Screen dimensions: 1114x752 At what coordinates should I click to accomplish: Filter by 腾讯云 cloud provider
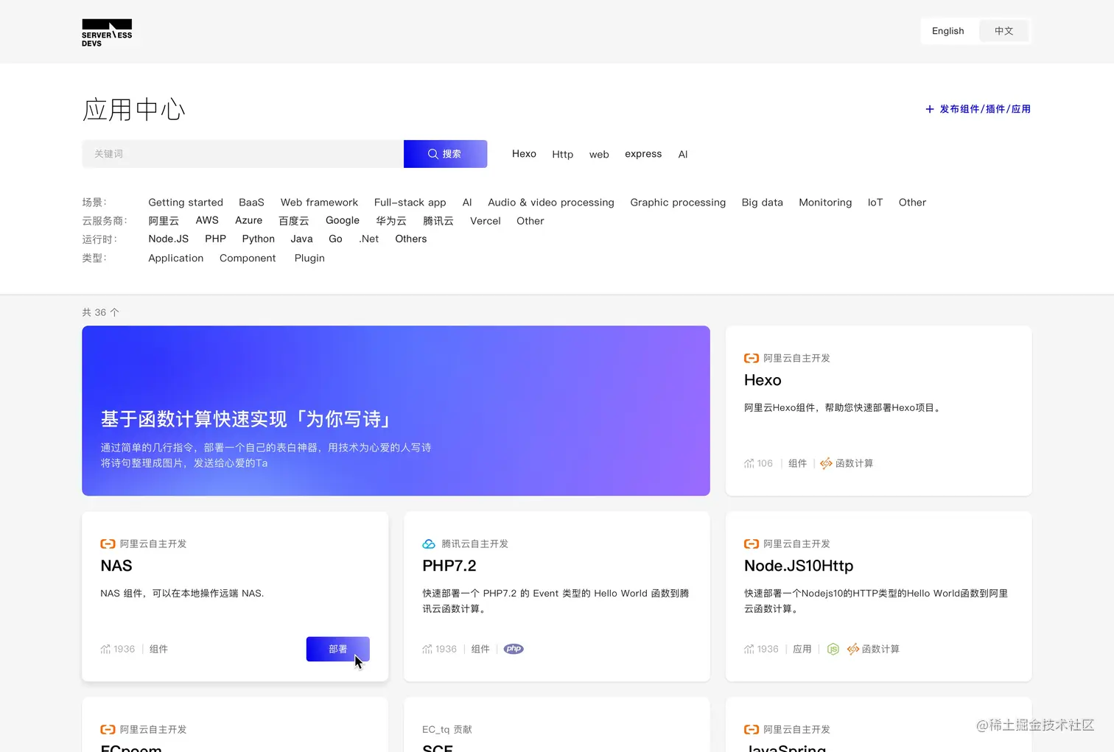[438, 221]
